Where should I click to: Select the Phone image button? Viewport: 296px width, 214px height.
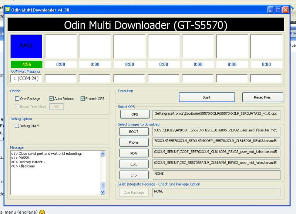tap(134, 142)
